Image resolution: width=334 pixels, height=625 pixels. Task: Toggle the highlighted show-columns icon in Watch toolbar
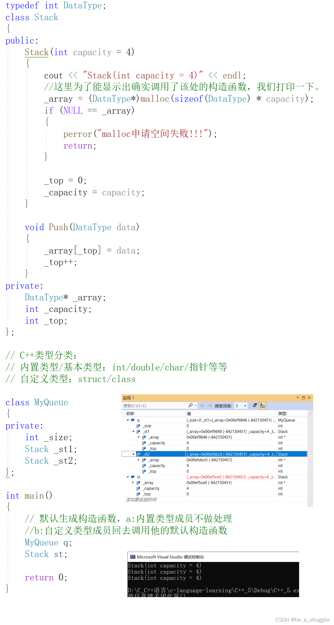262,406
